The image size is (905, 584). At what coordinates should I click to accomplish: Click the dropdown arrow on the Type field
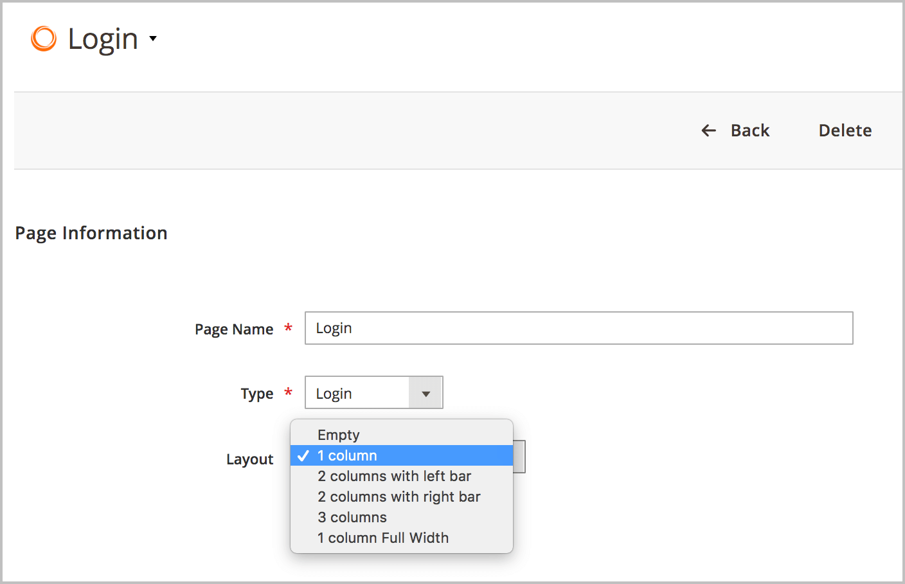426,392
